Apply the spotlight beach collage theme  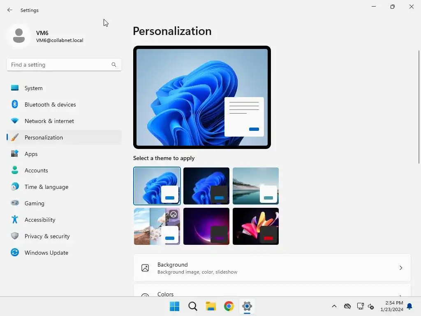click(x=157, y=226)
